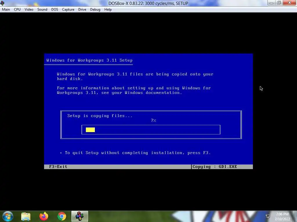This screenshot has height=222, width=297.
Task: Open the Capture menu
Action: pyautogui.click(x=68, y=10)
